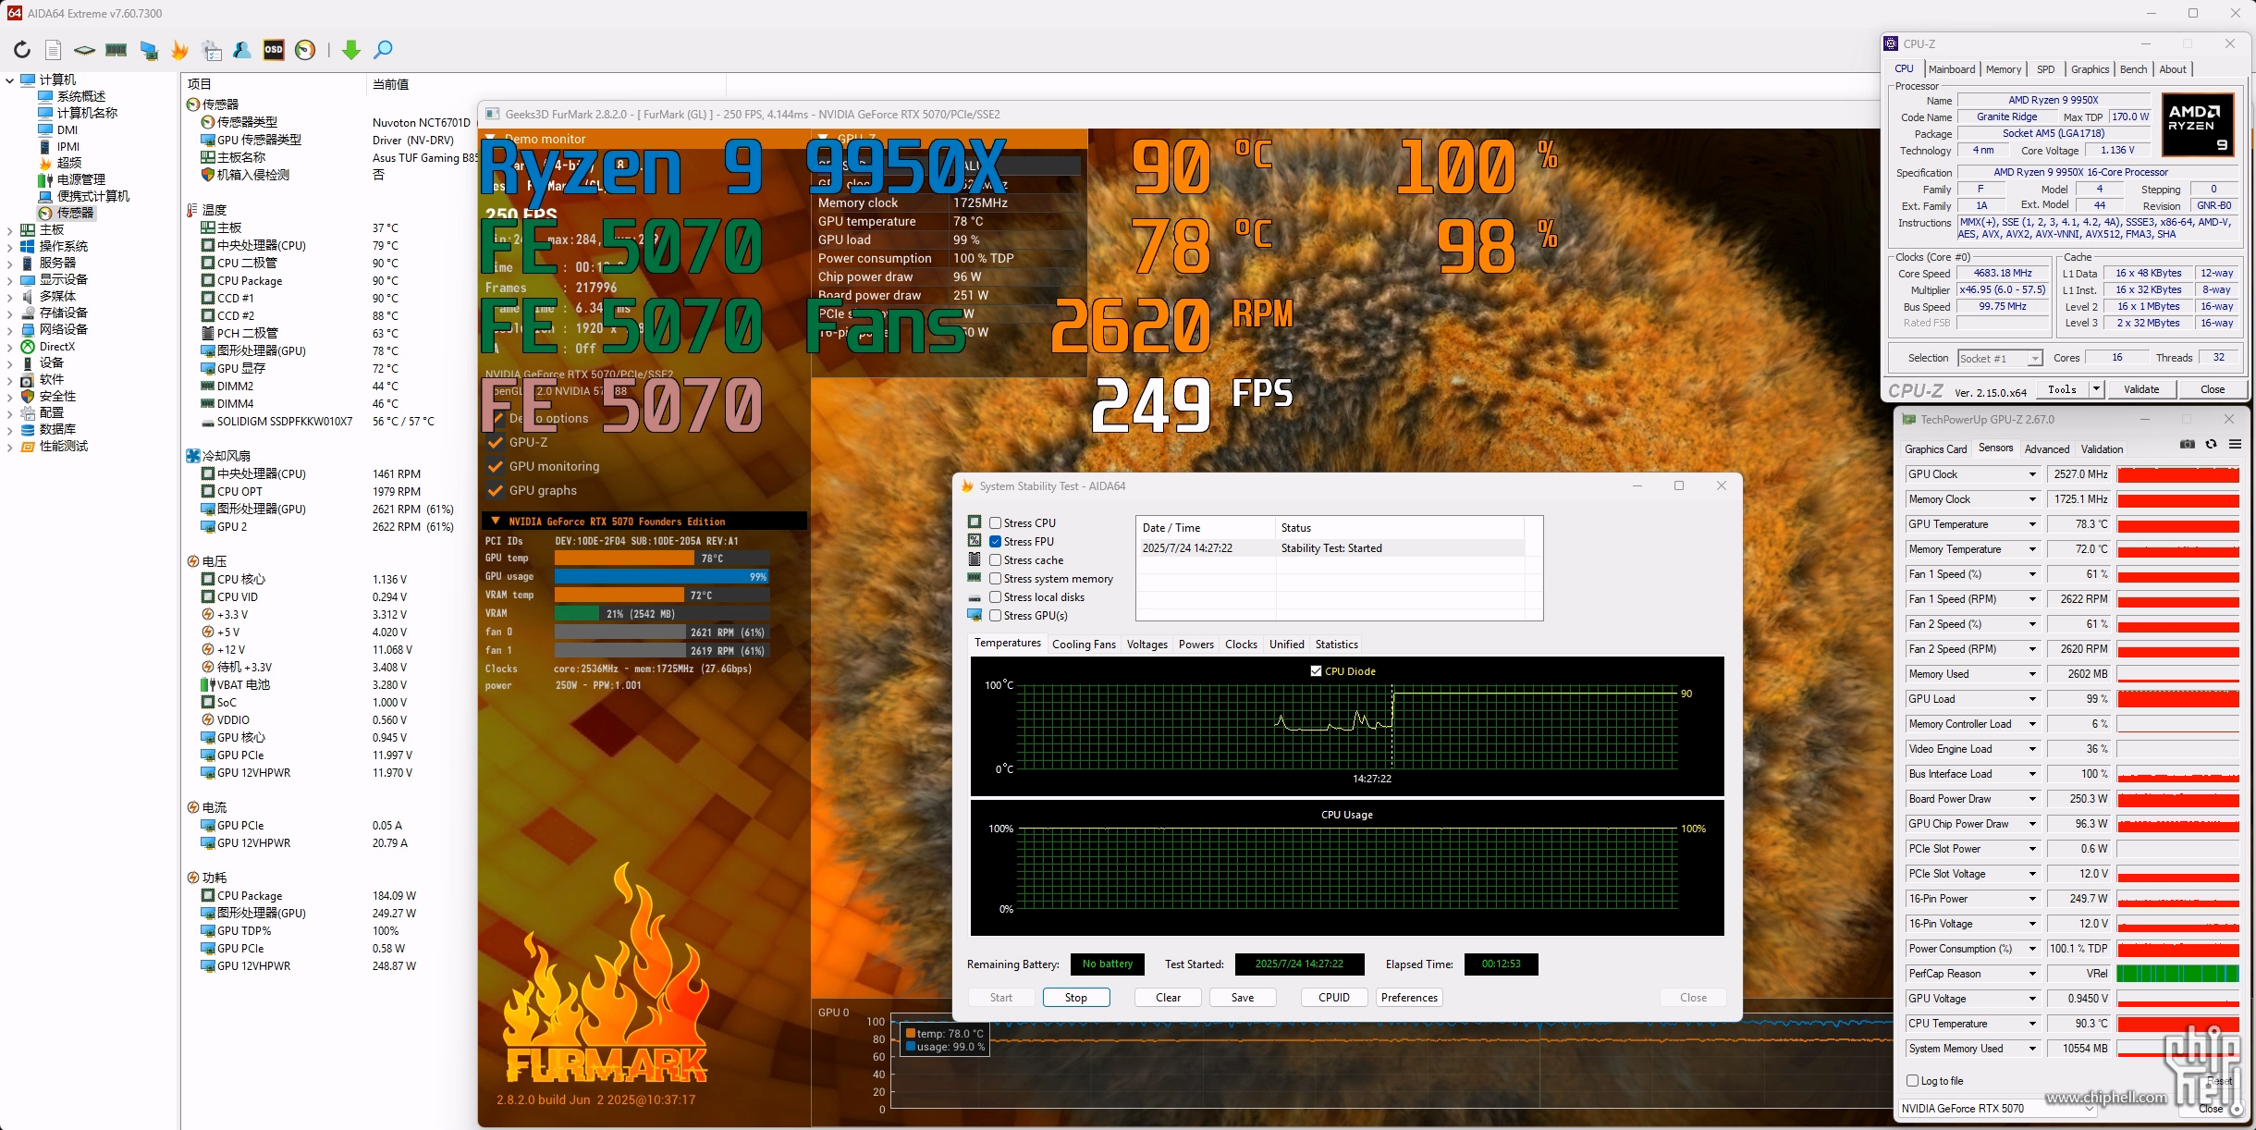Click the 当前值 column header
This screenshot has height=1130, width=2256.
[390, 84]
